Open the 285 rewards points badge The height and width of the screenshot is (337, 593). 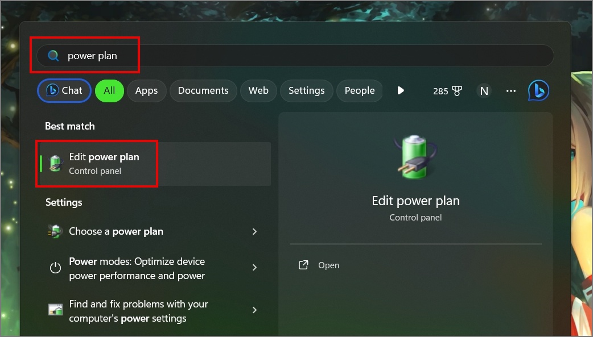[447, 91]
